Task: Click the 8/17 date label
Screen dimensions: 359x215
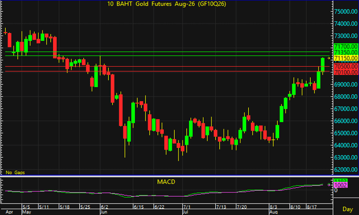Action: pos(312,207)
